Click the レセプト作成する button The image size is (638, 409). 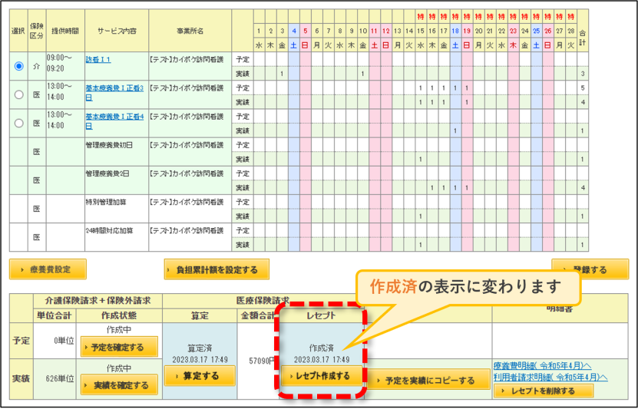(x=322, y=376)
